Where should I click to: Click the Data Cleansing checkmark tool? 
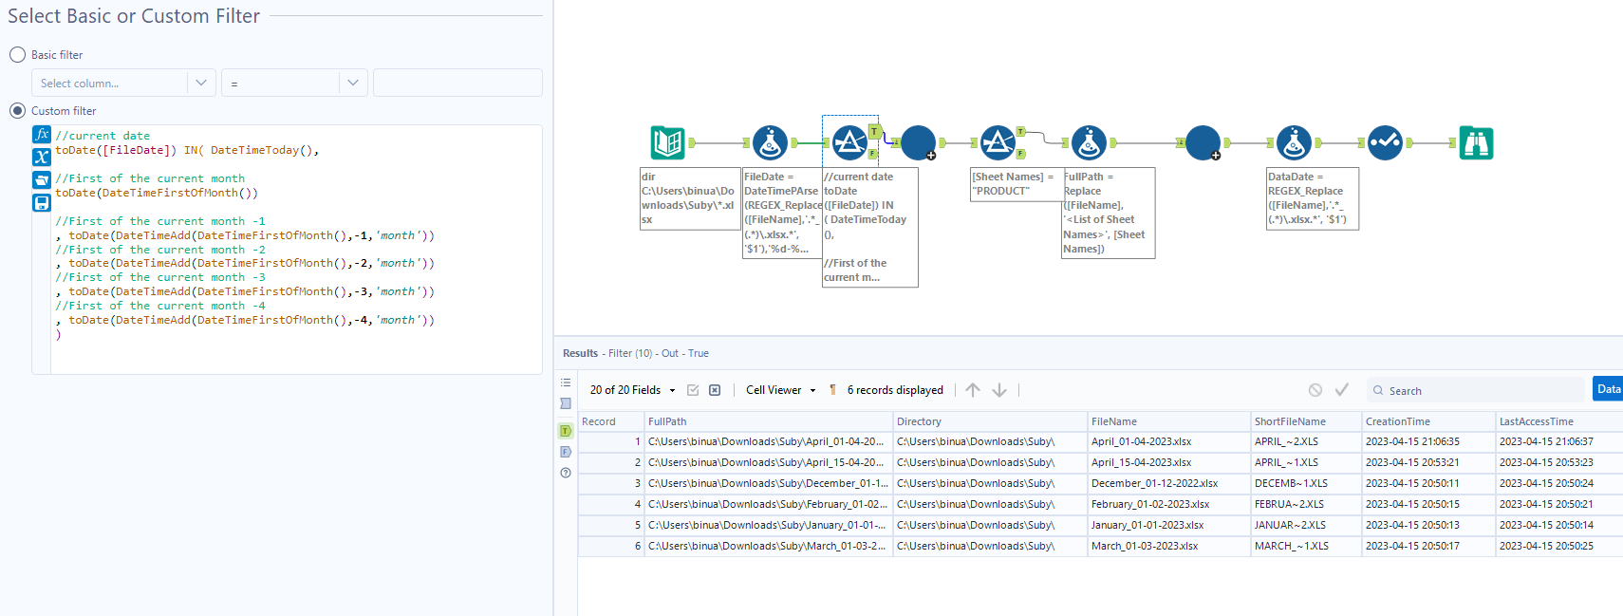[1385, 143]
